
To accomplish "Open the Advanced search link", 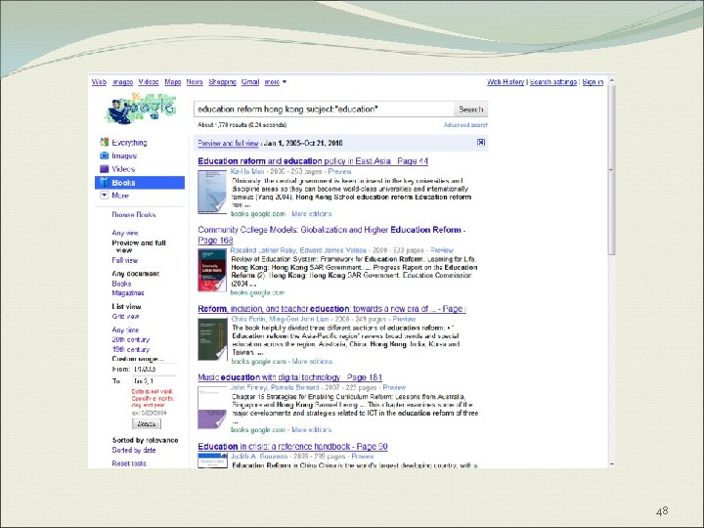I will click(465, 125).
